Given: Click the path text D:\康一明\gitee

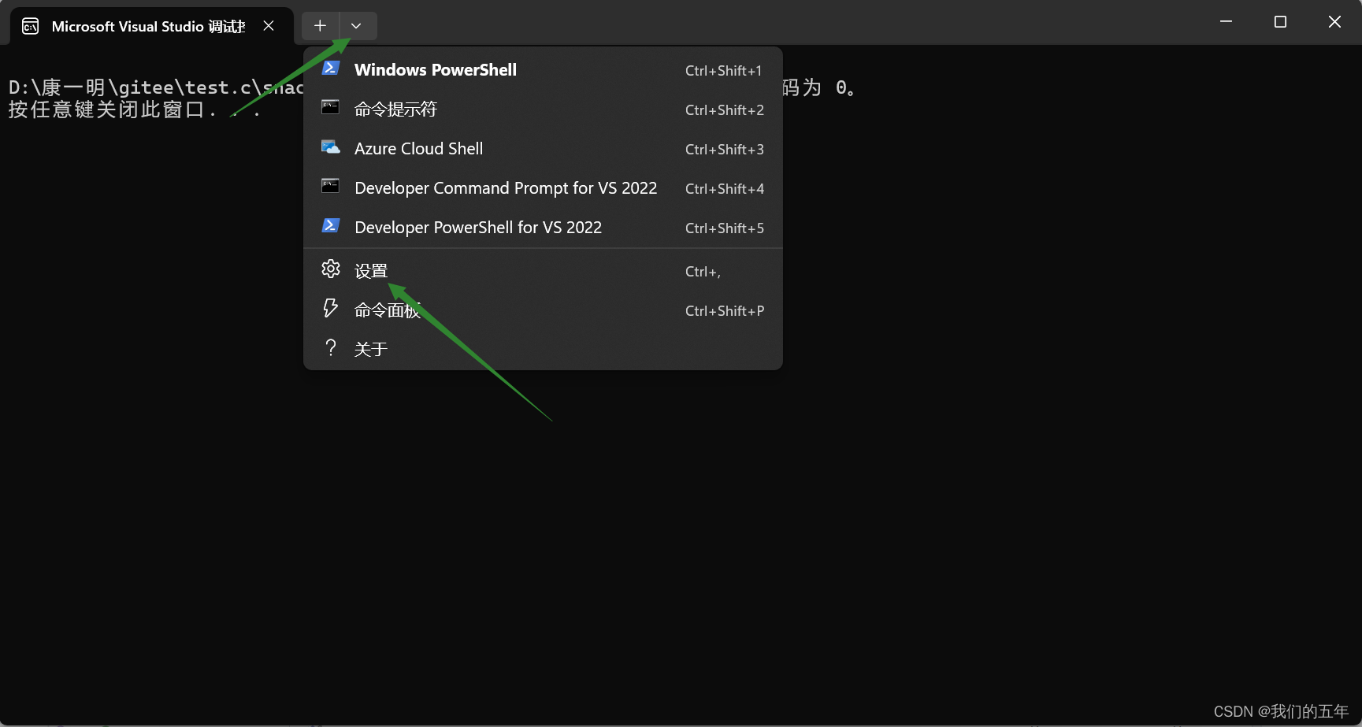Looking at the screenshot, I should 93,87.
